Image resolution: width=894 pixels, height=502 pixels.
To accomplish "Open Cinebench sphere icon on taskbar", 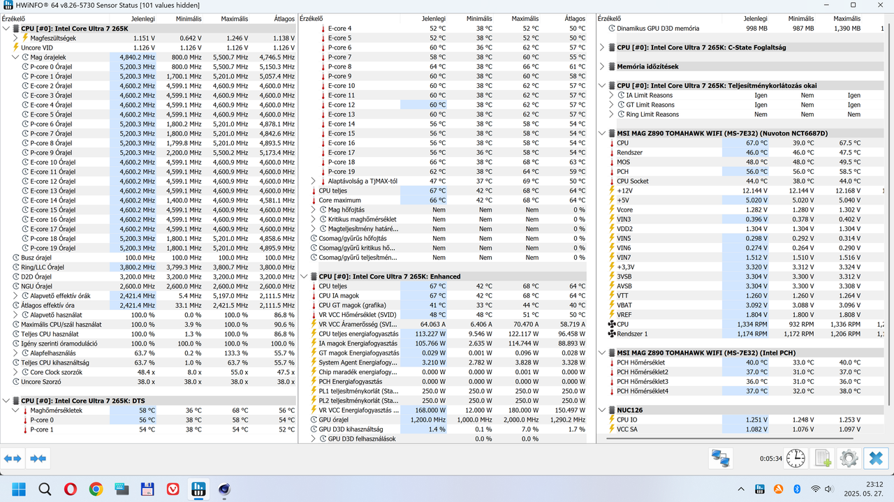I will (x=224, y=489).
